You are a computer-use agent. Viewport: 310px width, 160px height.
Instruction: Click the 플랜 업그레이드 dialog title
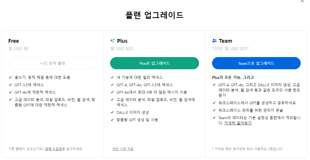tap(155, 15)
